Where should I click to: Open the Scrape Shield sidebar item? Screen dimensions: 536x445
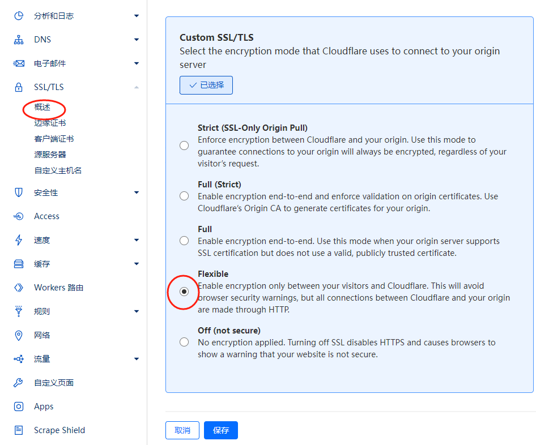pos(59,430)
